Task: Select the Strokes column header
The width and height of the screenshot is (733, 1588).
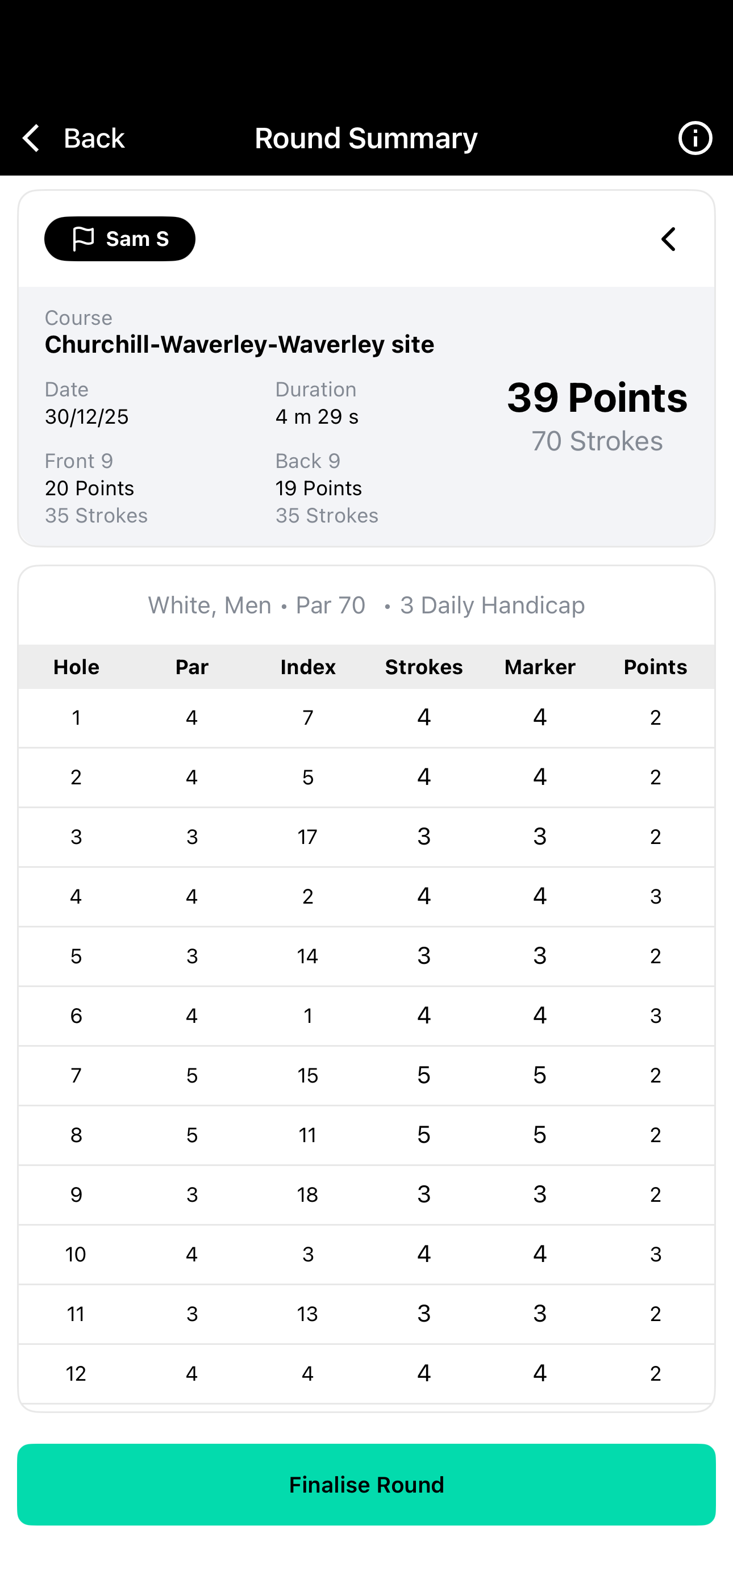Action: 424,667
